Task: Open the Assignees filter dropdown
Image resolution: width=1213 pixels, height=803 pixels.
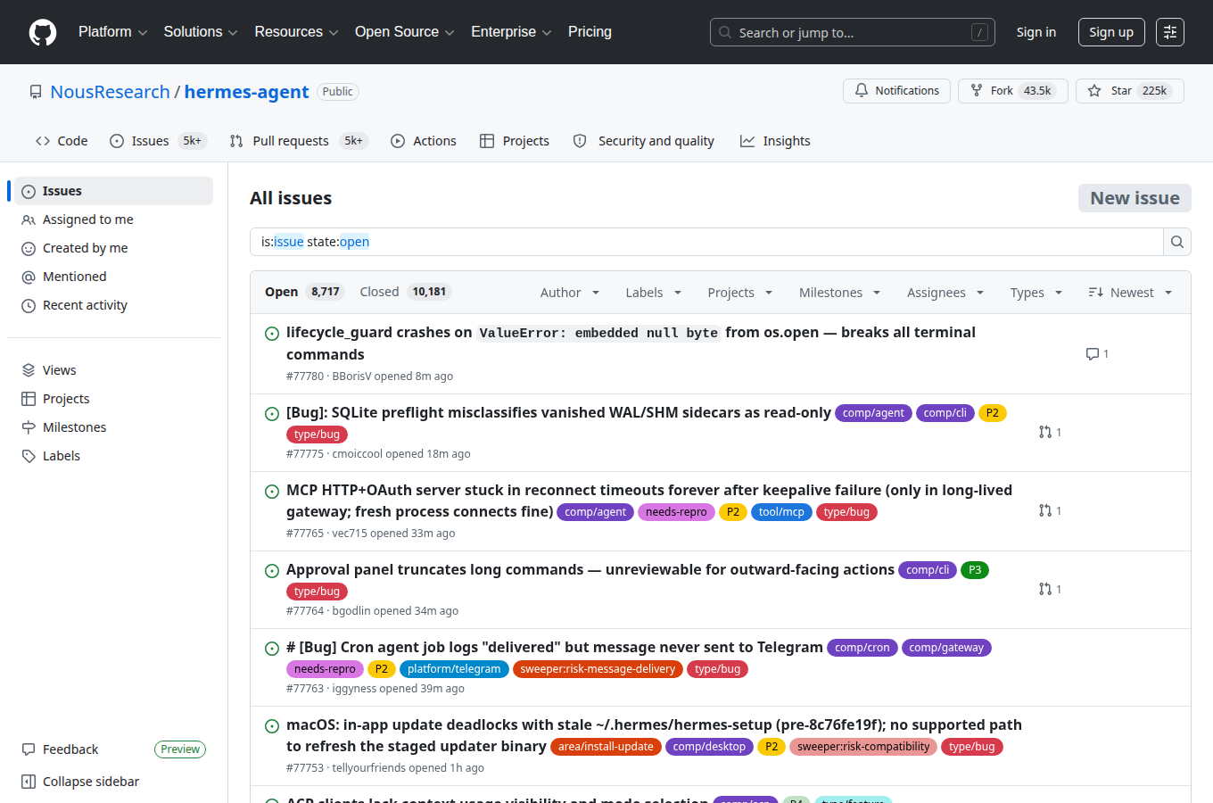Action: [945, 293]
